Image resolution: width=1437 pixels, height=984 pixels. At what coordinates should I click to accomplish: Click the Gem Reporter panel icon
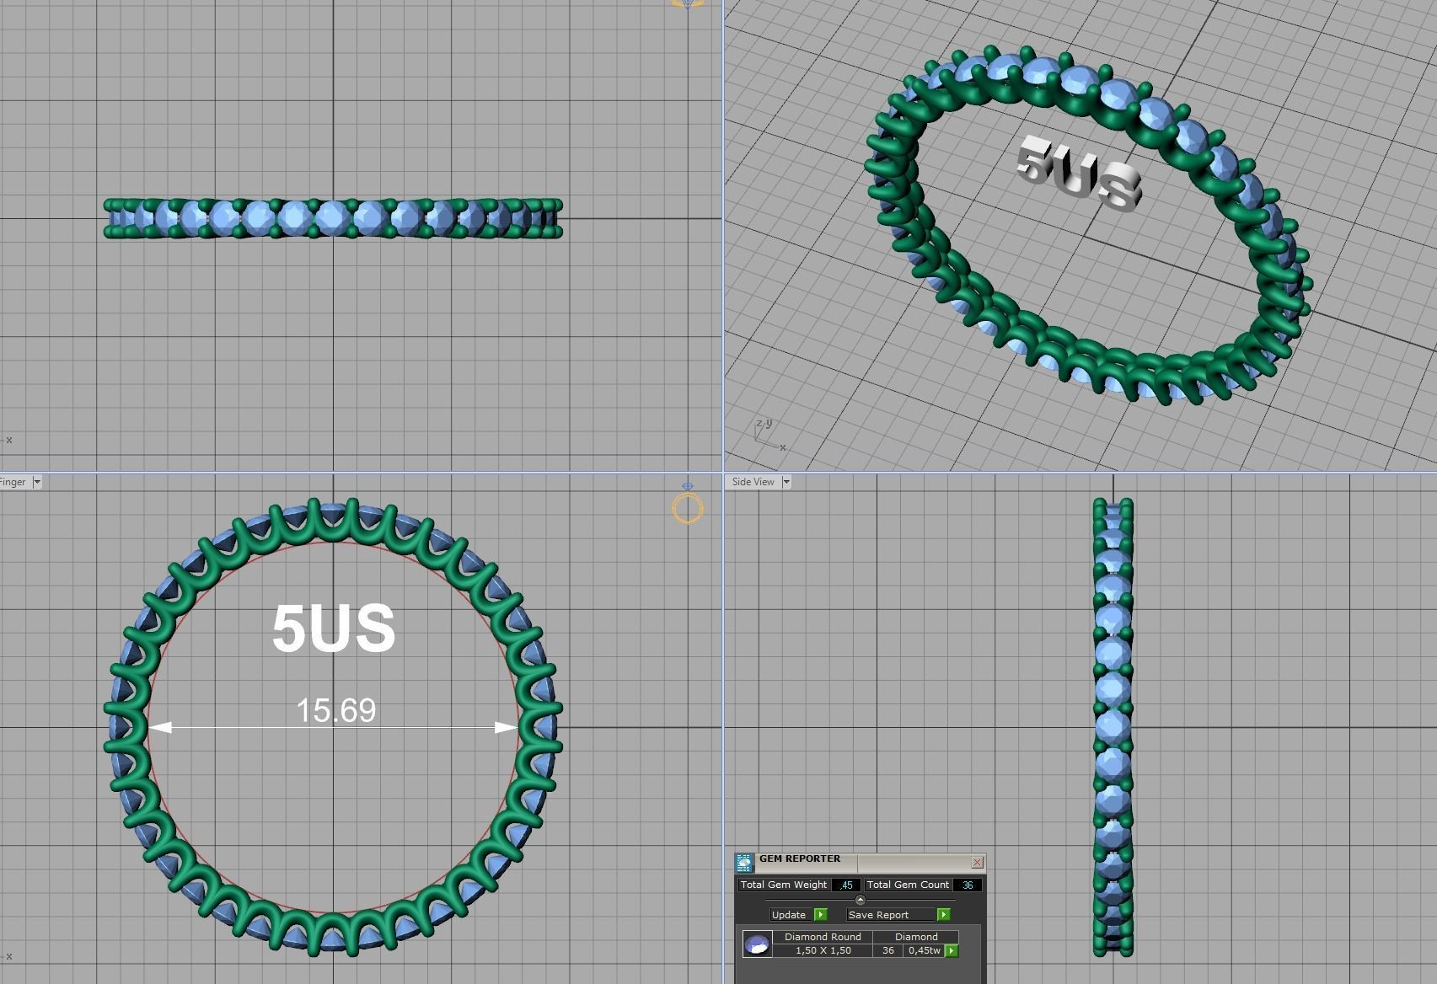coord(744,863)
